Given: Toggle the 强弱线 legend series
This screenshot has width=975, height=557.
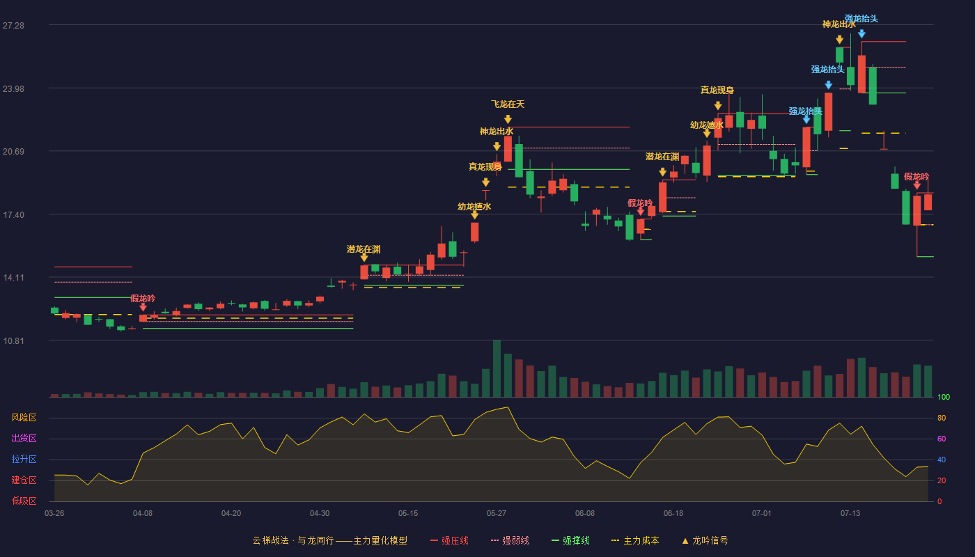Looking at the screenshot, I should (510, 540).
